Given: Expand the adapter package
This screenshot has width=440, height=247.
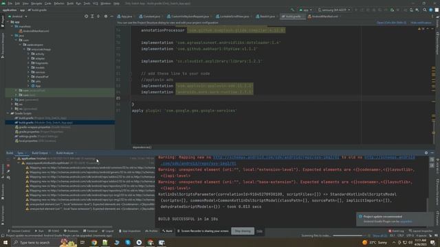Looking at the screenshot, I should pyautogui.click(x=28, y=58).
